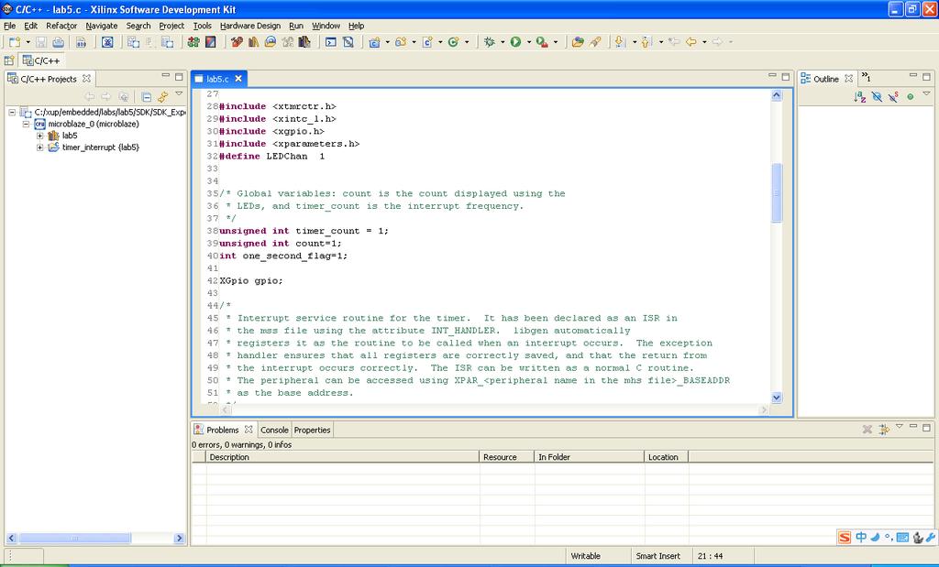The width and height of the screenshot is (939, 567).
Task: Click the dark stacked books toolbar icon
Action: pos(304,42)
